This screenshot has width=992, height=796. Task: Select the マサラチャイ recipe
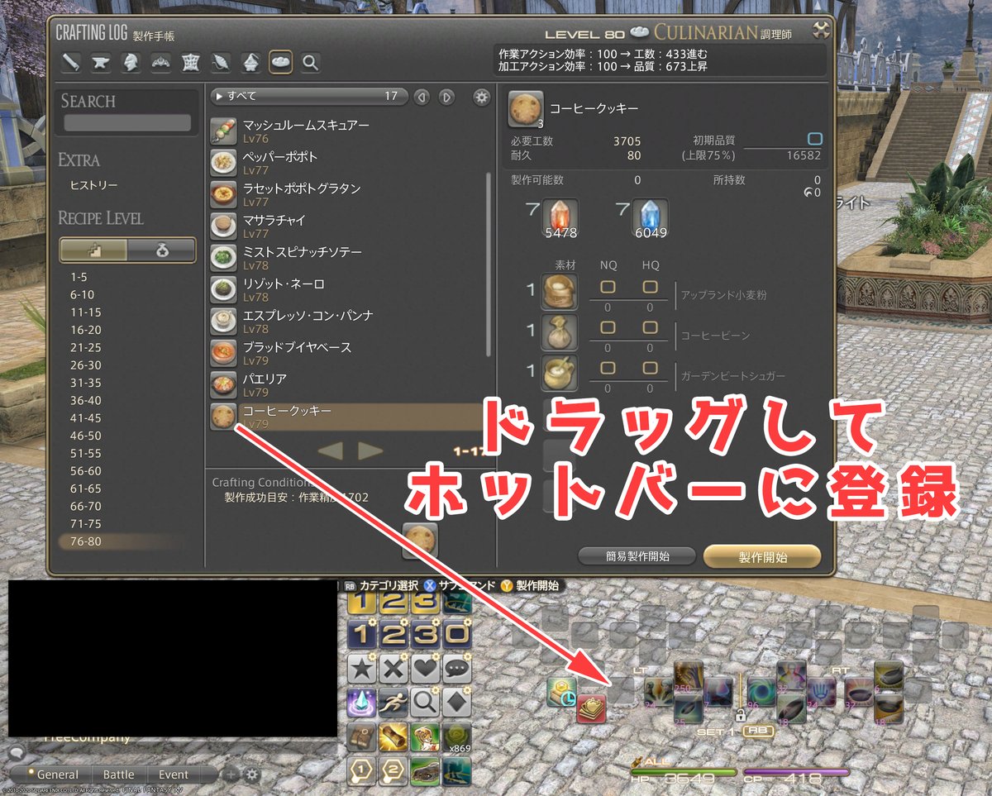(347, 226)
